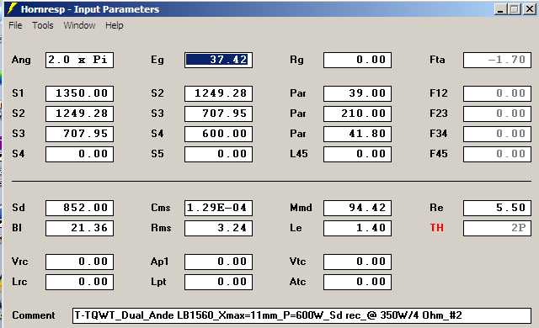Image resolution: width=539 pixels, height=328 pixels.
Task: Click the Rg input field
Action: [357, 60]
